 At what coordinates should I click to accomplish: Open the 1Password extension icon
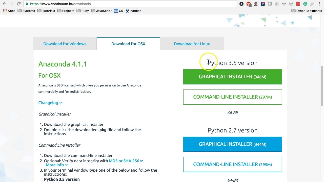click(x=241, y=4)
